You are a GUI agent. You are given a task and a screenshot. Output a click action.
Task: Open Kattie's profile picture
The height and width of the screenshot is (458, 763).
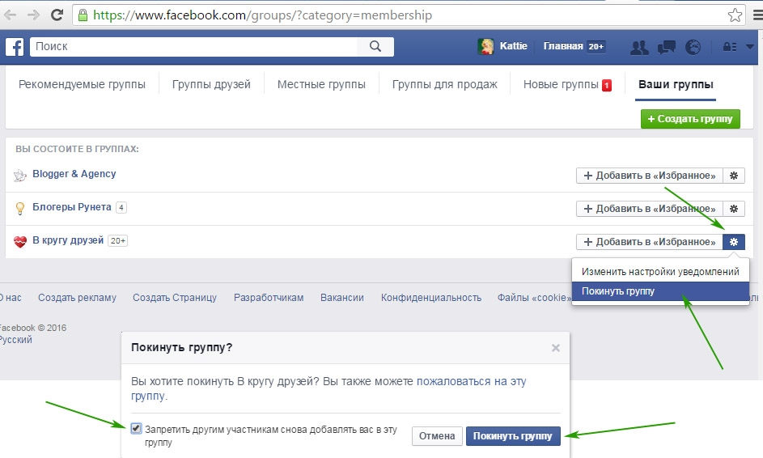click(485, 46)
